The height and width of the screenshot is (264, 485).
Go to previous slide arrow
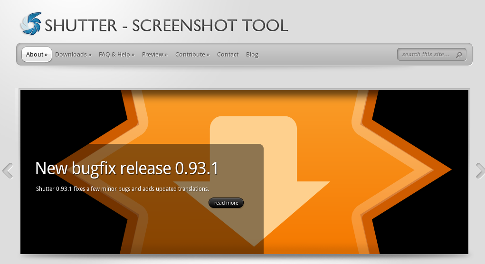point(8,170)
